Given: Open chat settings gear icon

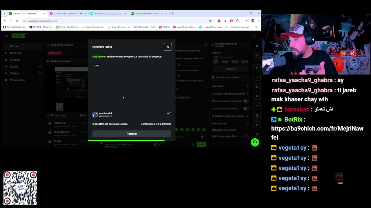Looking at the screenshot, I should click(192, 144).
